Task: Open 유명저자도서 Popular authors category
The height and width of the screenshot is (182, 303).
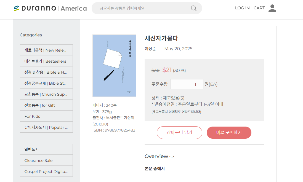Action: (46, 127)
